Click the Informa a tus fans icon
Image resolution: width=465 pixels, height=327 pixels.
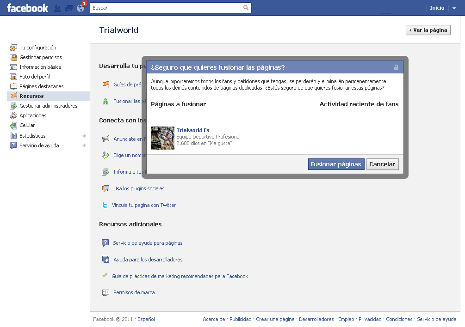[x=105, y=172]
